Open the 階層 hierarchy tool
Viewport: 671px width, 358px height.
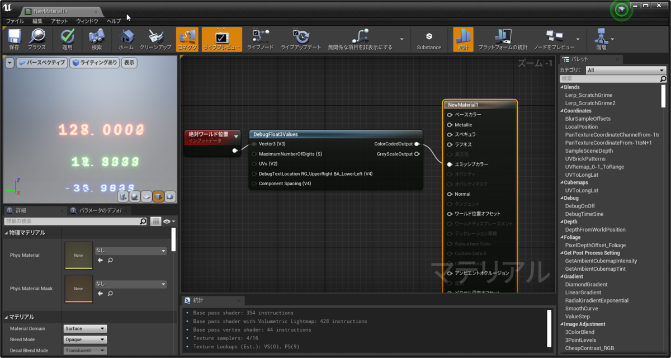[x=601, y=39]
